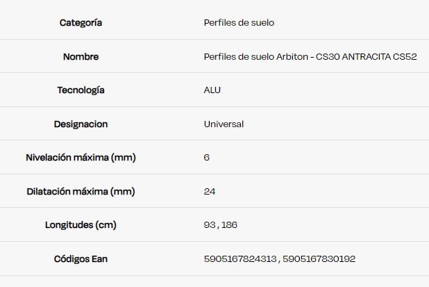Click the Tecnología label
This screenshot has width=429, height=287.
(x=81, y=90)
